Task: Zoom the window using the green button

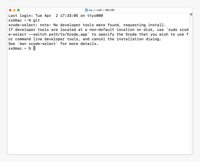Action: pyautogui.click(x=18, y=10)
